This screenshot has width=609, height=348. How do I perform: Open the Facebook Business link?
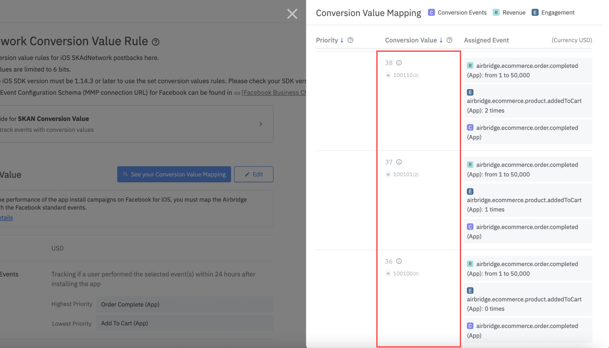[274, 92]
